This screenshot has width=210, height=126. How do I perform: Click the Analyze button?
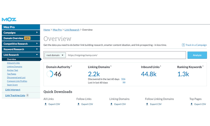coord(197,55)
